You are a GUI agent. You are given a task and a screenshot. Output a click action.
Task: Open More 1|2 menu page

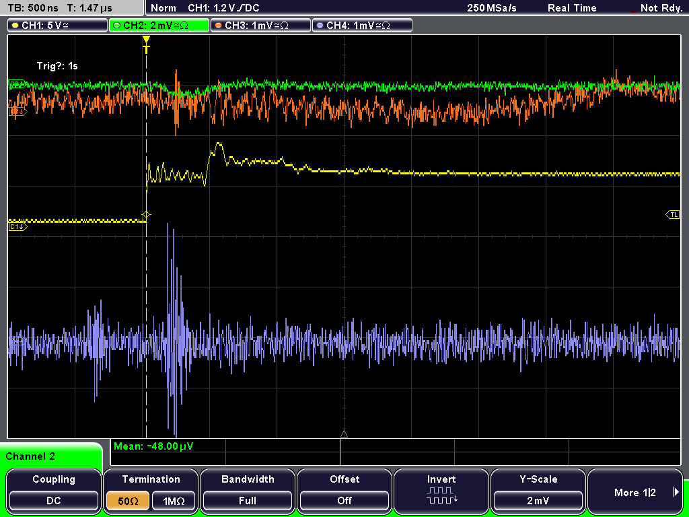click(635, 491)
